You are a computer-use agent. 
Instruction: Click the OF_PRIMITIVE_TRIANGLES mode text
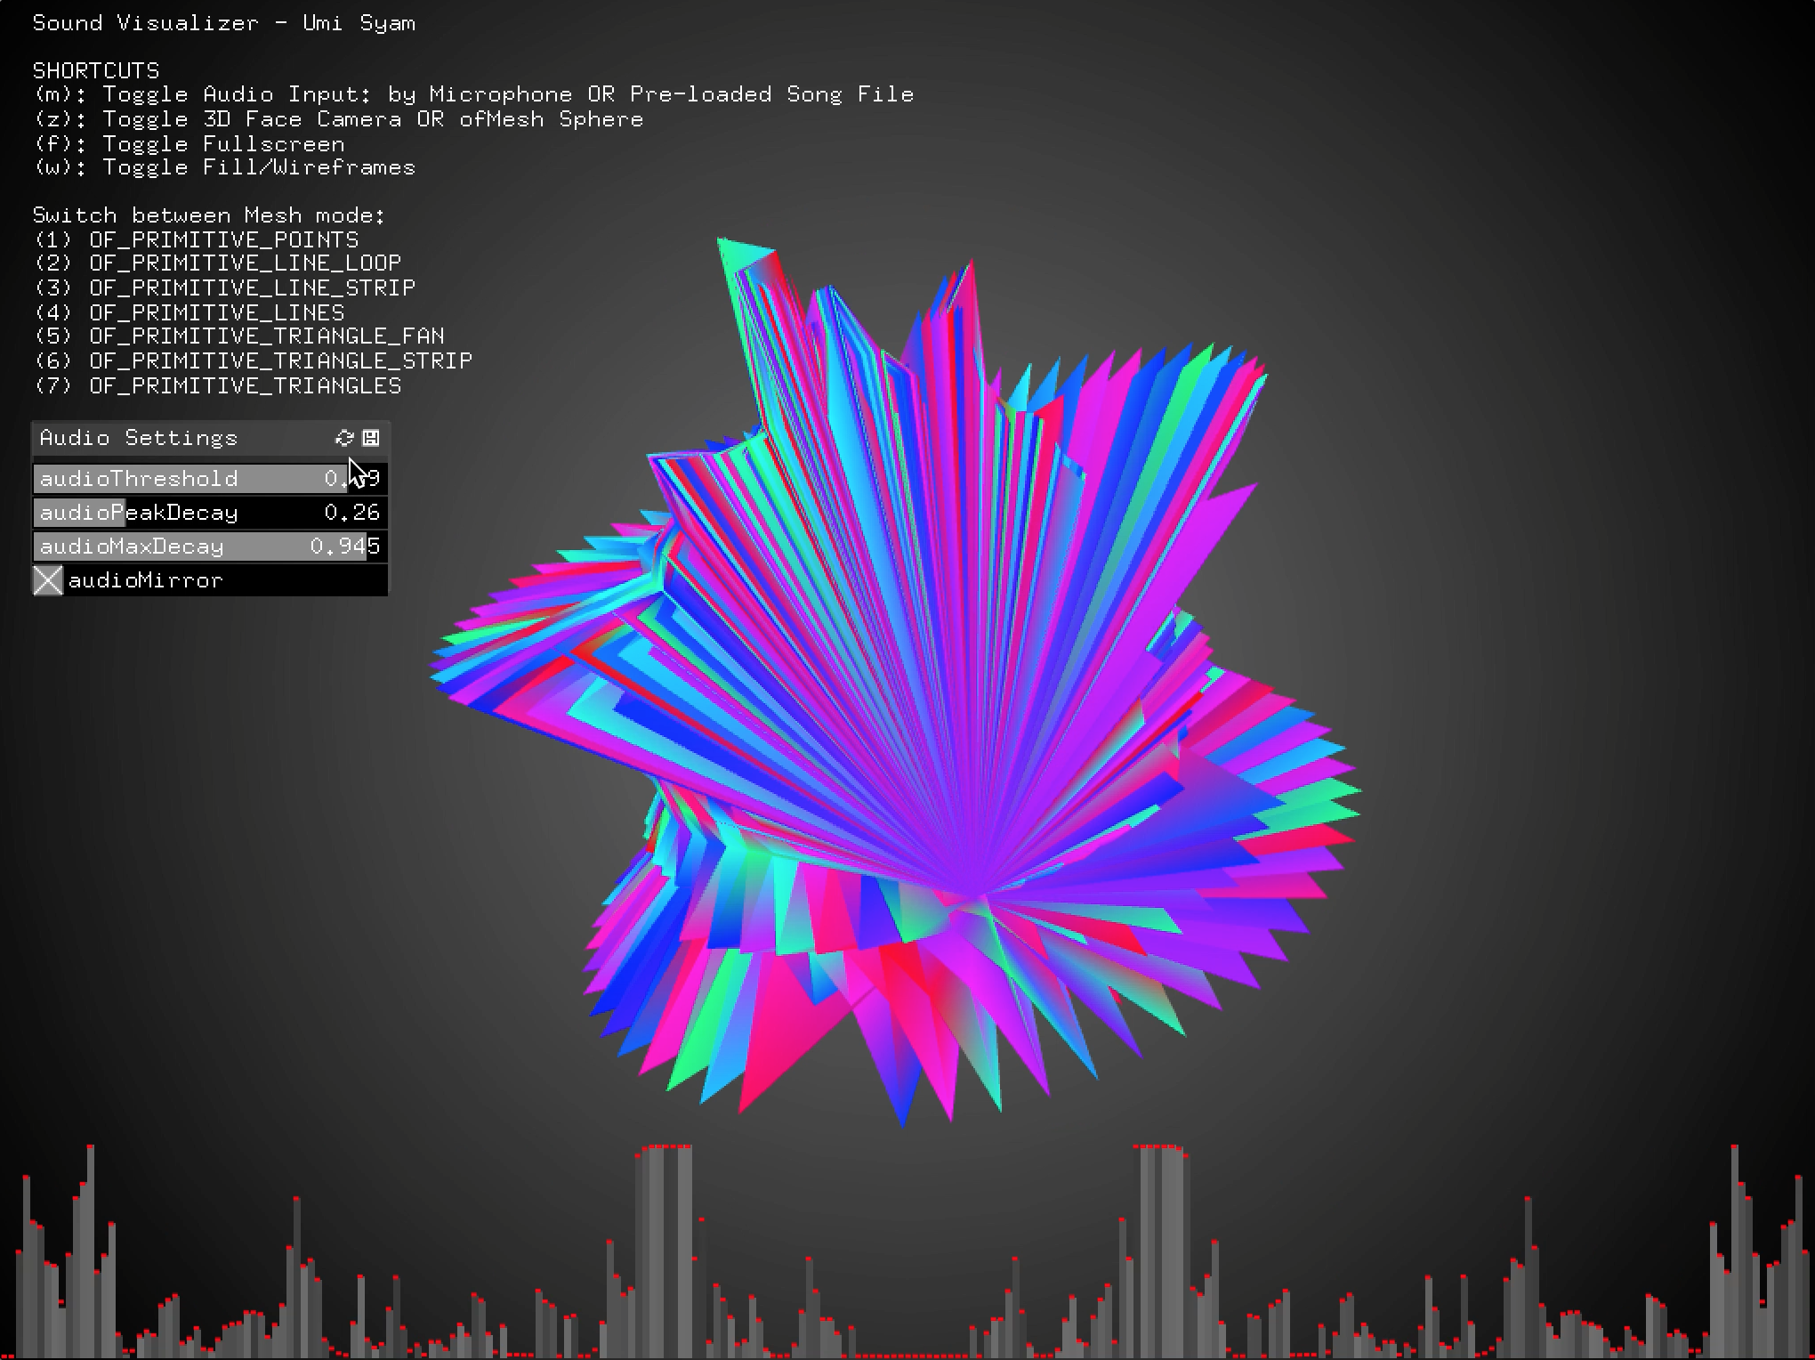coord(245,385)
